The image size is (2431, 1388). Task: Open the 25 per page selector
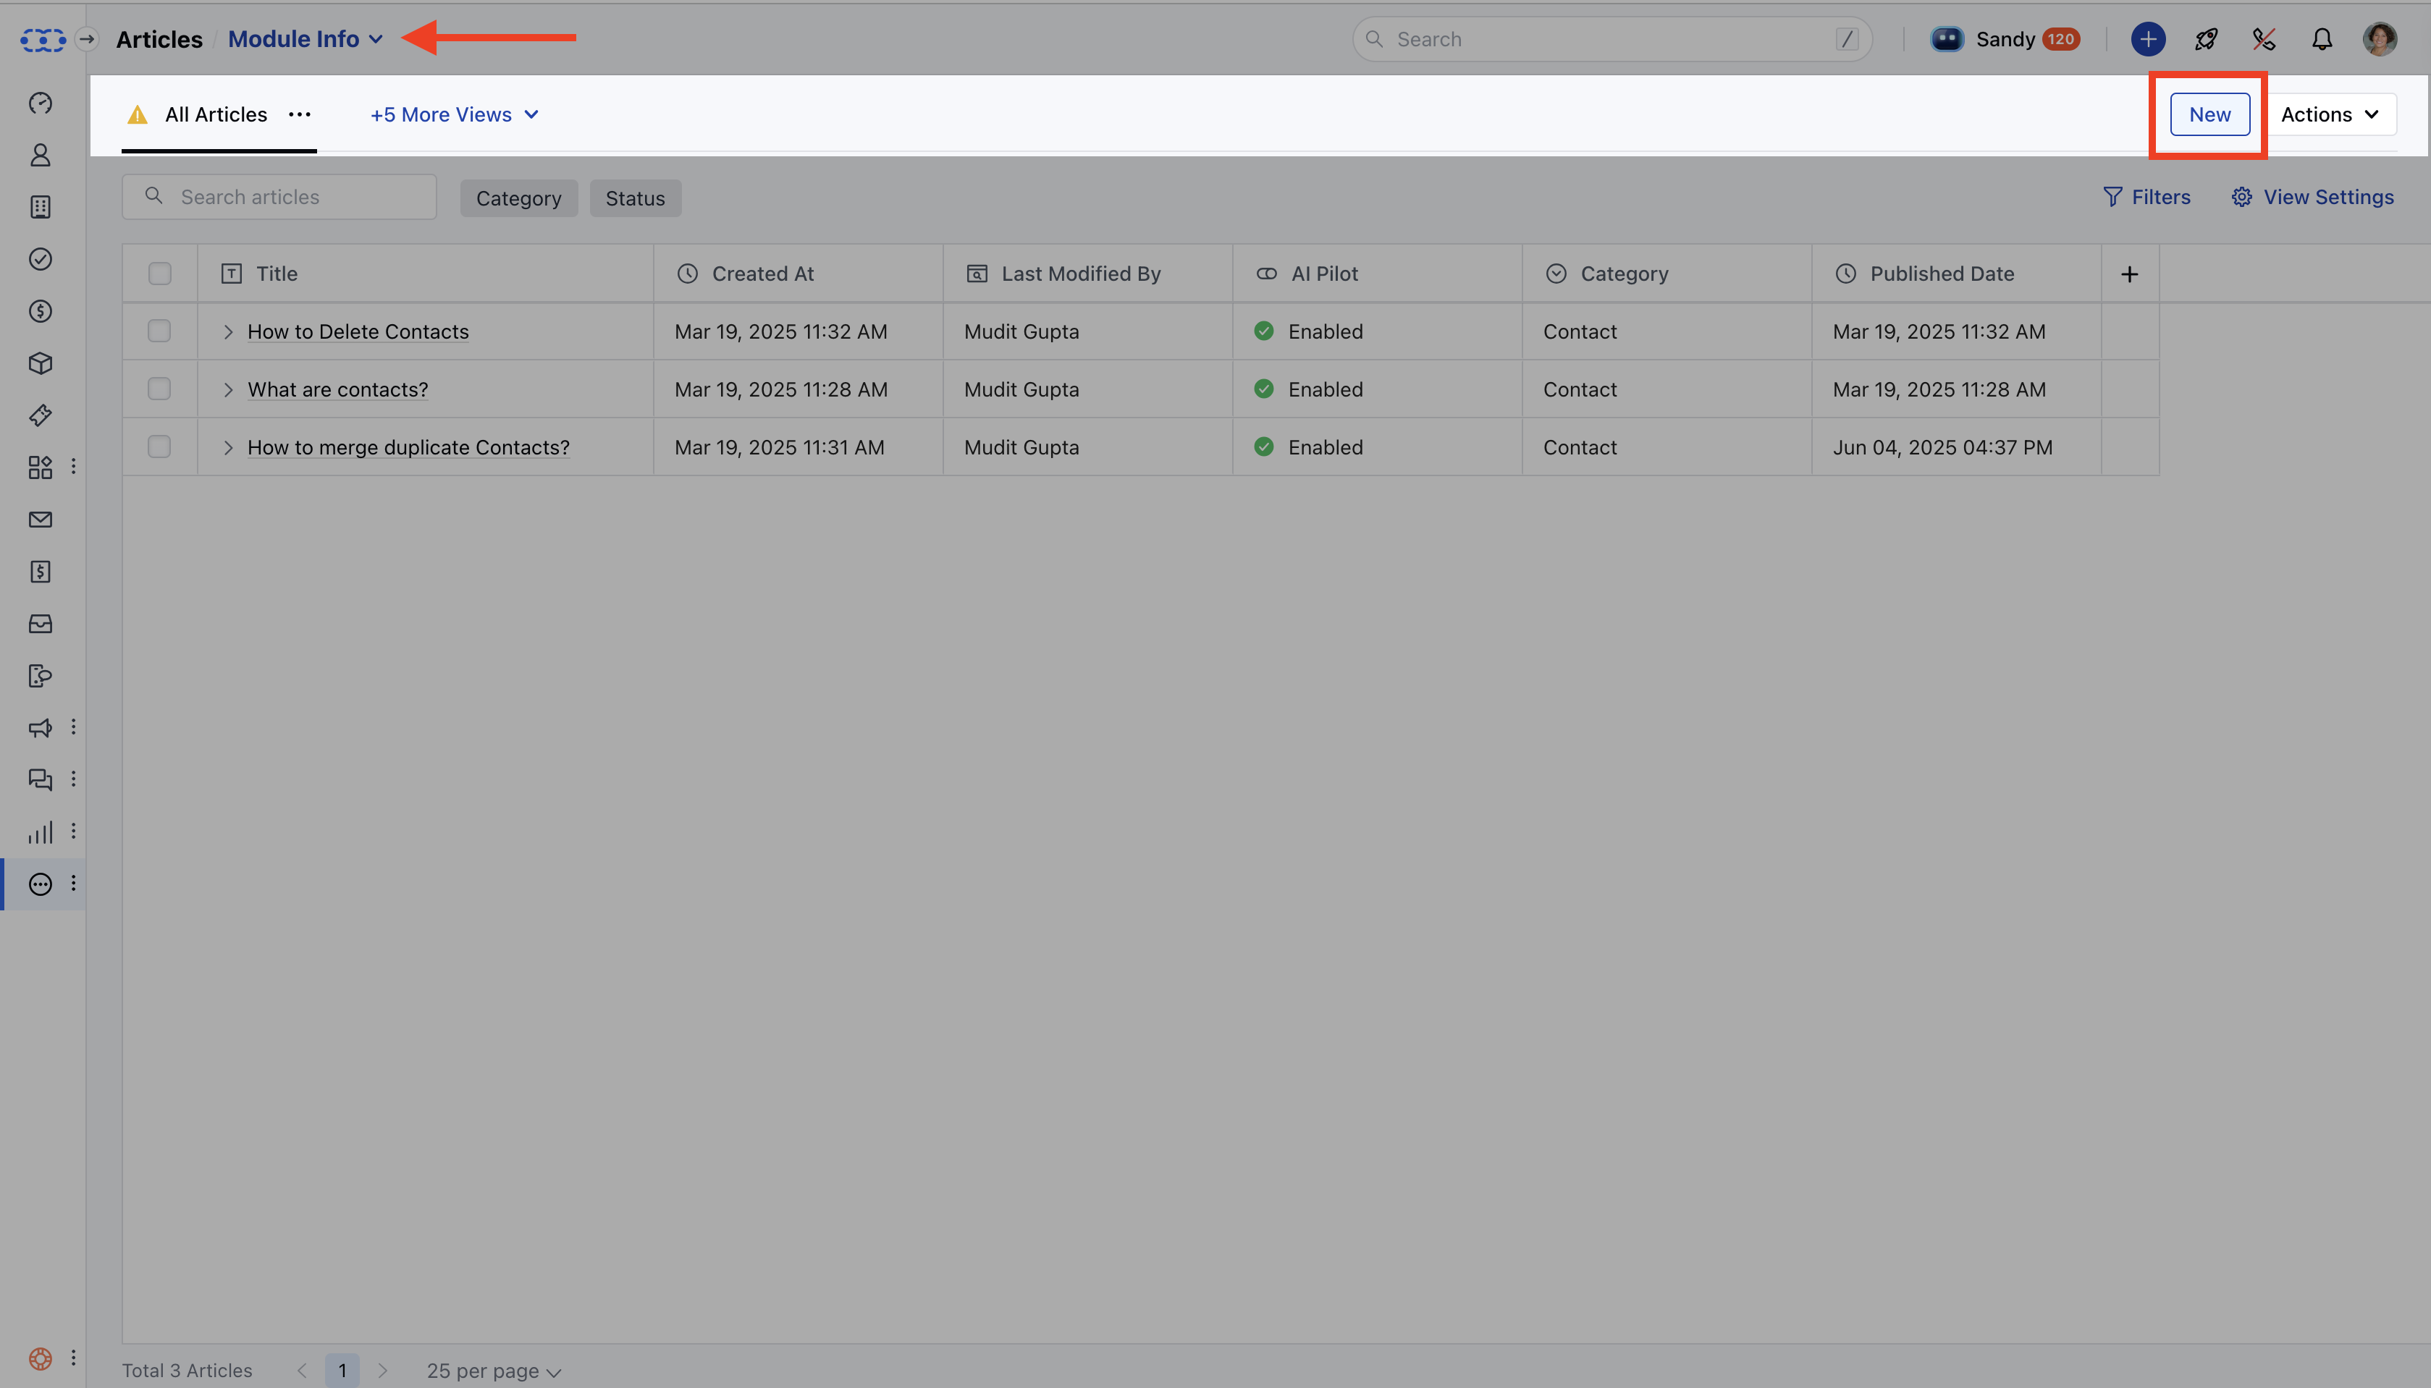[x=493, y=1371]
